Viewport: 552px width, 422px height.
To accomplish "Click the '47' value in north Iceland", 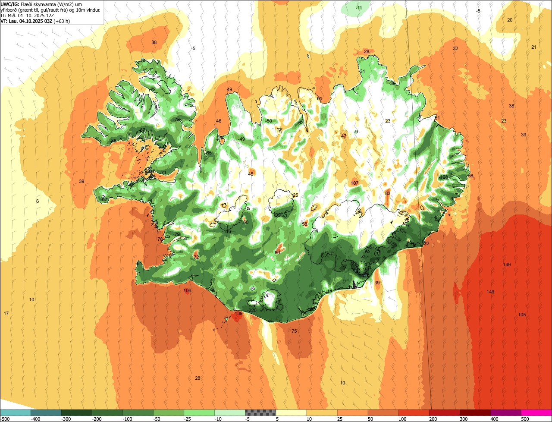I will click(344, 136).
